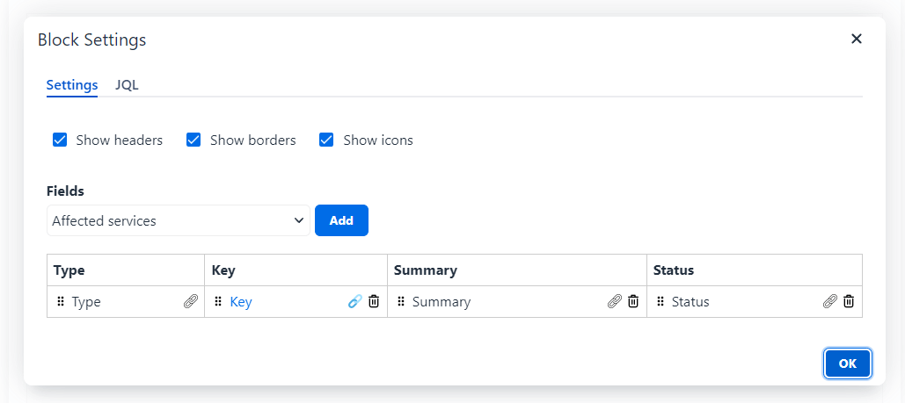Viewport: 905px width, 403px height.
Task: Click the Add button
Action: pyautogui.click(x=341, y=220)
